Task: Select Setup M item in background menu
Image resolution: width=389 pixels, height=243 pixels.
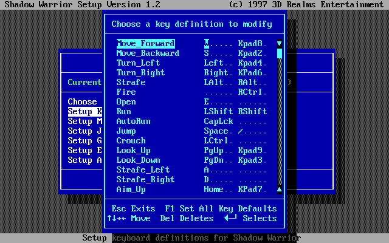Action: coord(85,122)
